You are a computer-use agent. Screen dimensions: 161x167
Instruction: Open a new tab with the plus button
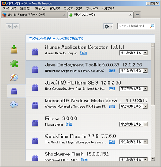click(137, 15)
